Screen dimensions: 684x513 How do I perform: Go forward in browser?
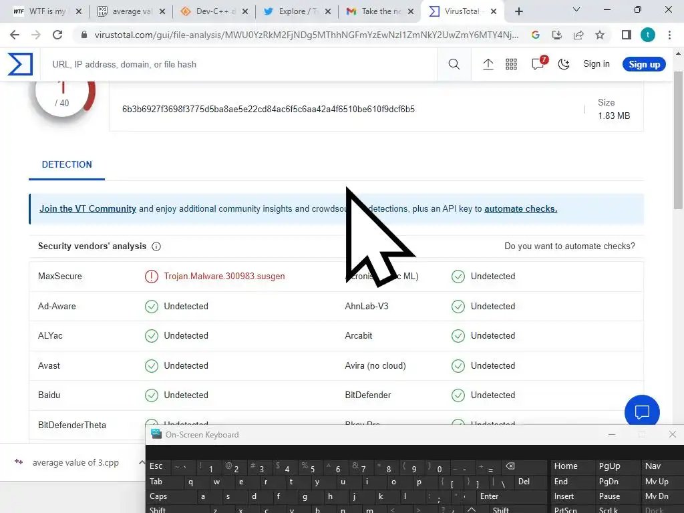(36, 35)
